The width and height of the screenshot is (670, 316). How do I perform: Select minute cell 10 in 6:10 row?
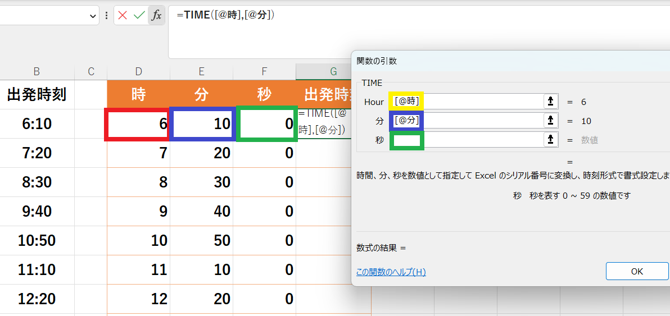tap(202, 123)
